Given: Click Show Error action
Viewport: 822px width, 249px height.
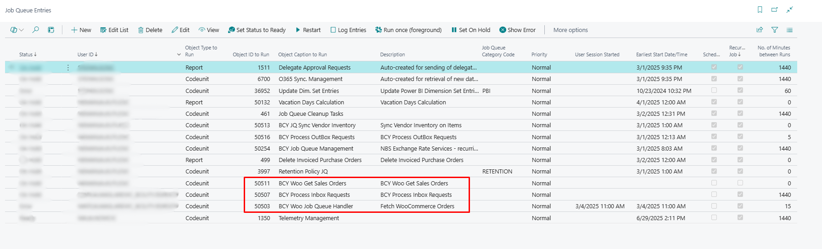Looking at the screenshot, I should (518, 30).
